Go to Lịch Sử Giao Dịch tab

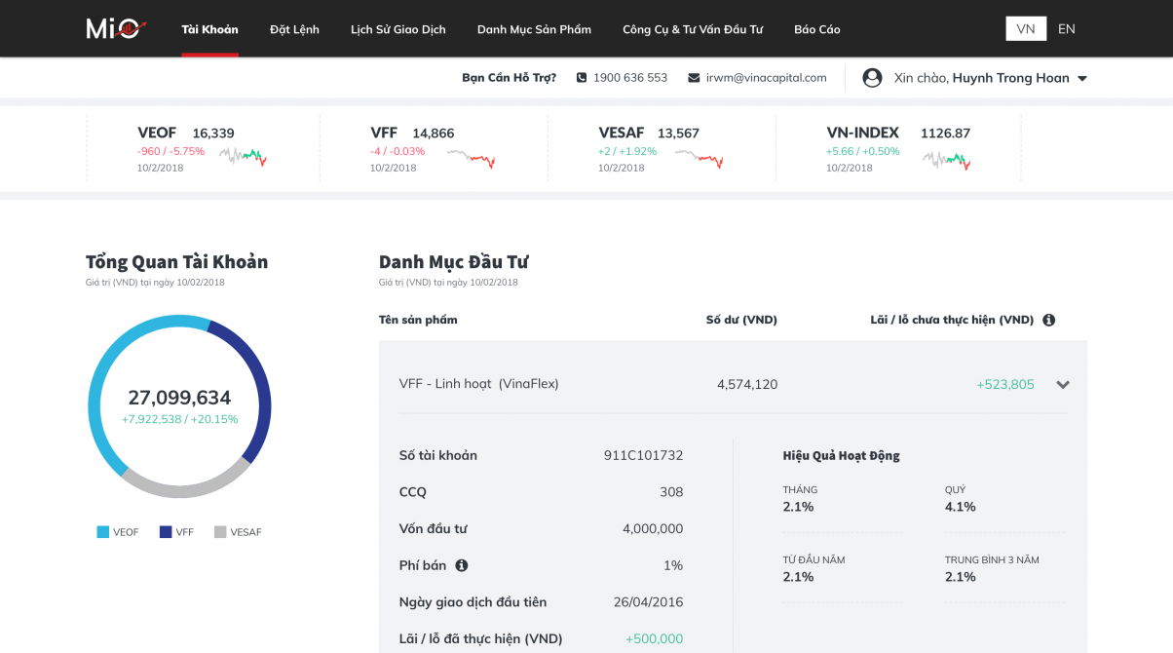coord(397,29)
